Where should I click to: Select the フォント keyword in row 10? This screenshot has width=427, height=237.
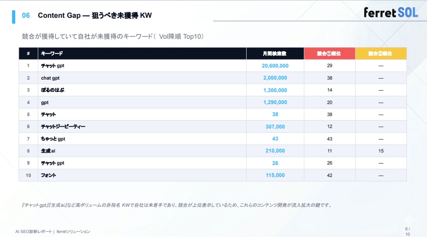pyautogui.click(x=49, y=175)
